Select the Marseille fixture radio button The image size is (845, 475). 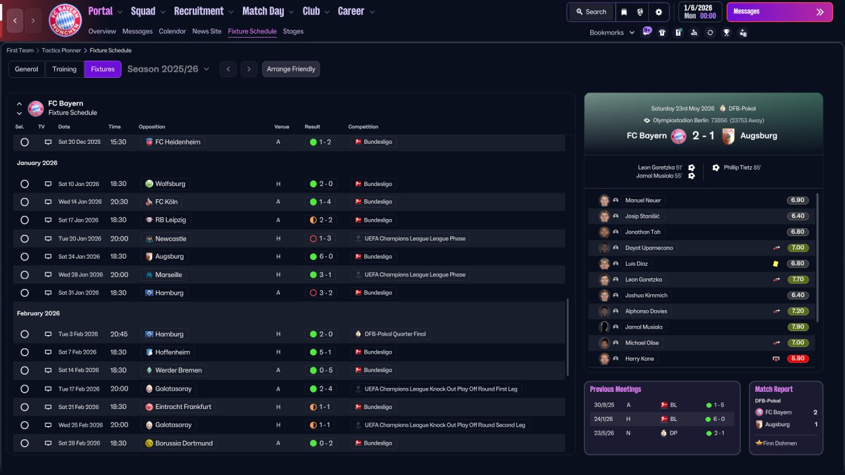coord(24,275)
